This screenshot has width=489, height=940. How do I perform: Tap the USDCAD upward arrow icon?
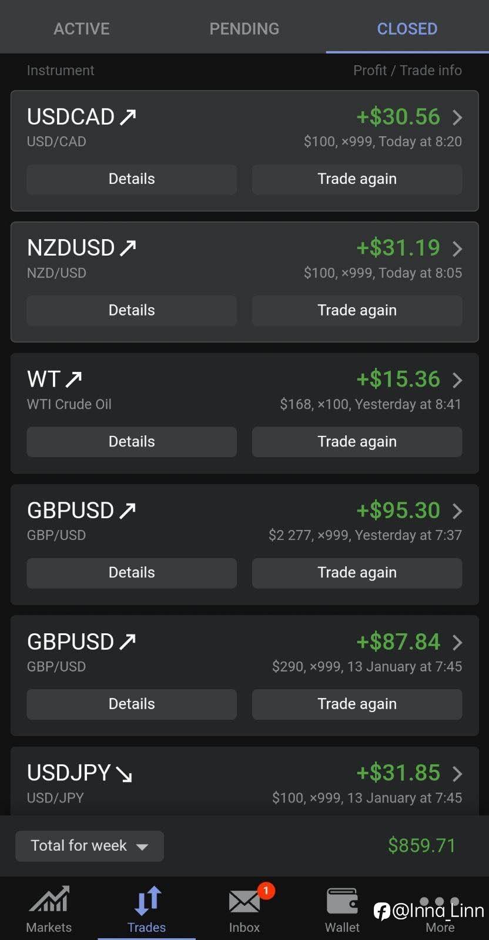pos(128,117)
